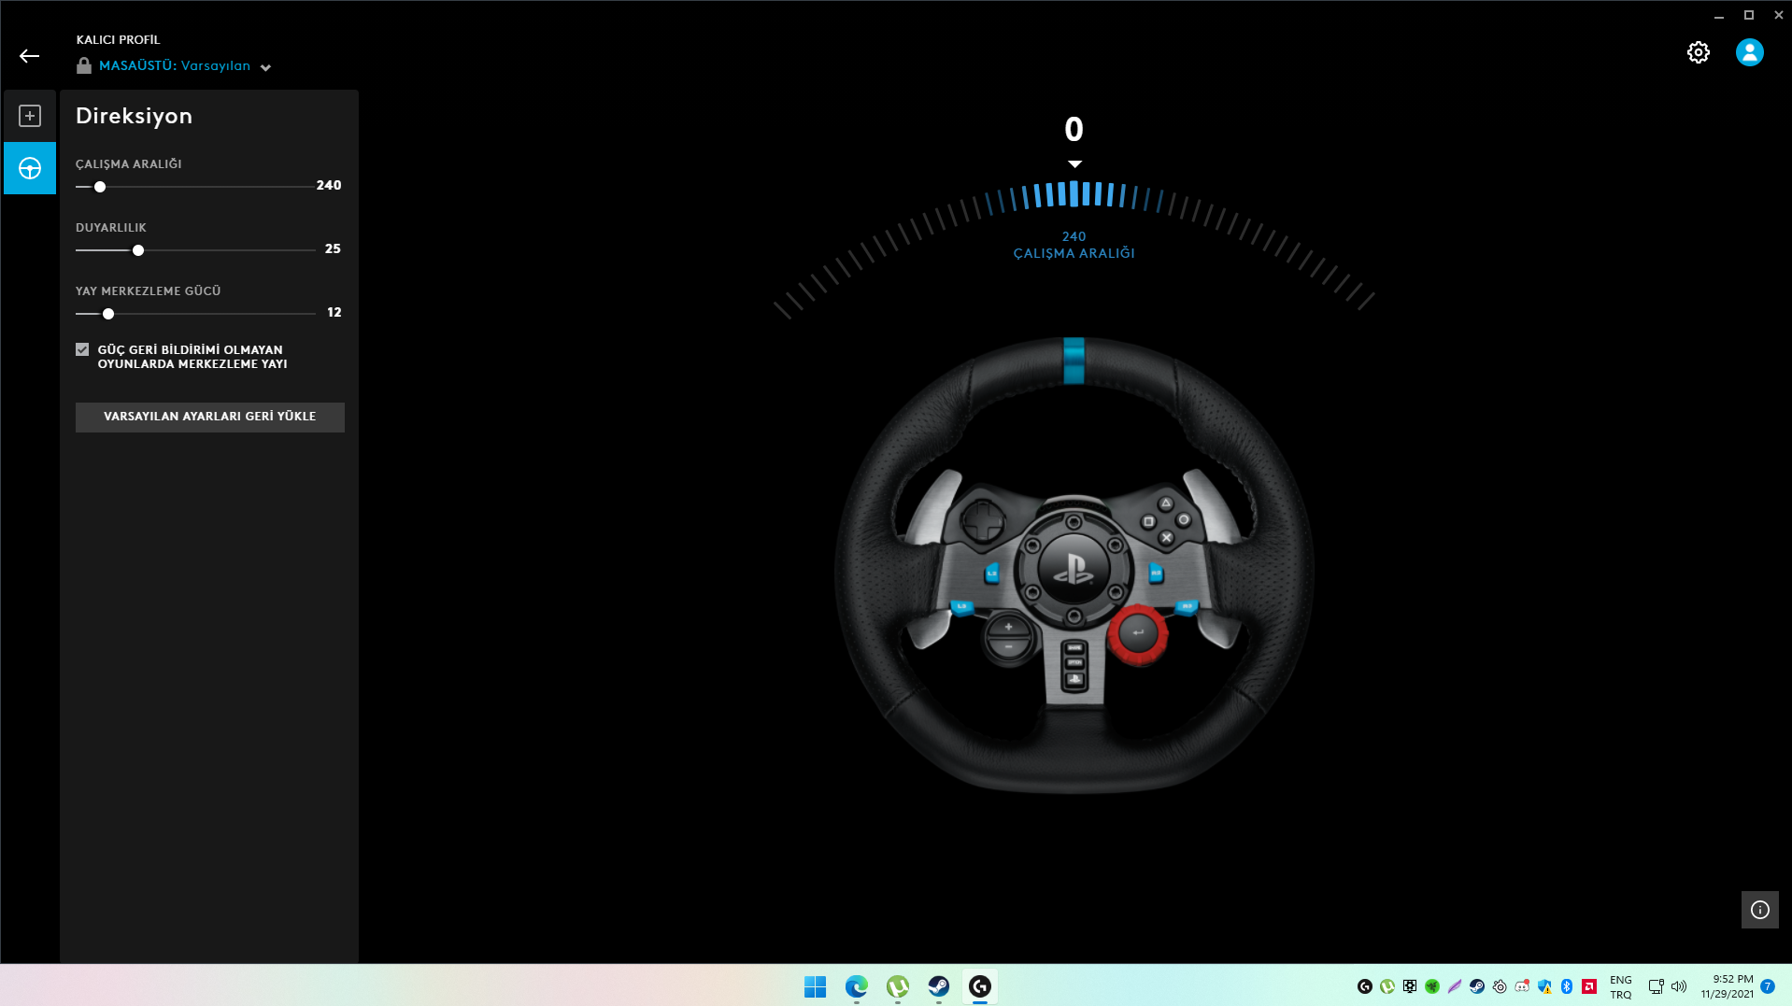The width and height of the screenshot is (1792, 1006).
Task: Open the info icon at bottom right
Action: click(x=1760, y=910)
